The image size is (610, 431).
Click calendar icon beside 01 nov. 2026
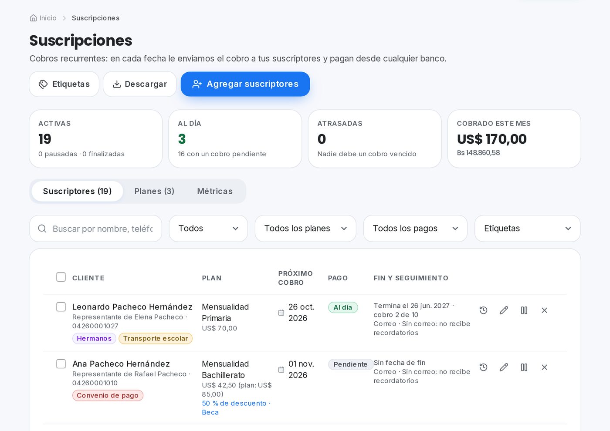click(x=281, y=370)
